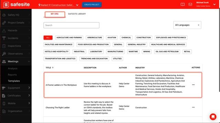Switch to the My Org tab
220x123 pixels.
coord(55,14)
